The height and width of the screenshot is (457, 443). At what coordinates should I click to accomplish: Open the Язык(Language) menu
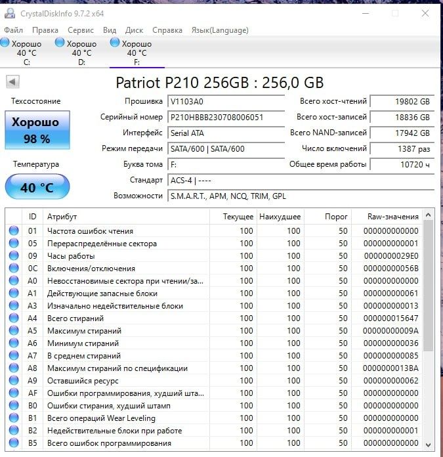click(220, 30)
